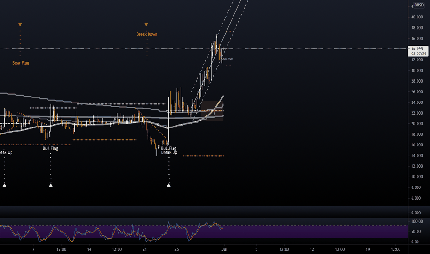
Task: Click the 8.000 price axis label
Action: [x=416, y=187]
